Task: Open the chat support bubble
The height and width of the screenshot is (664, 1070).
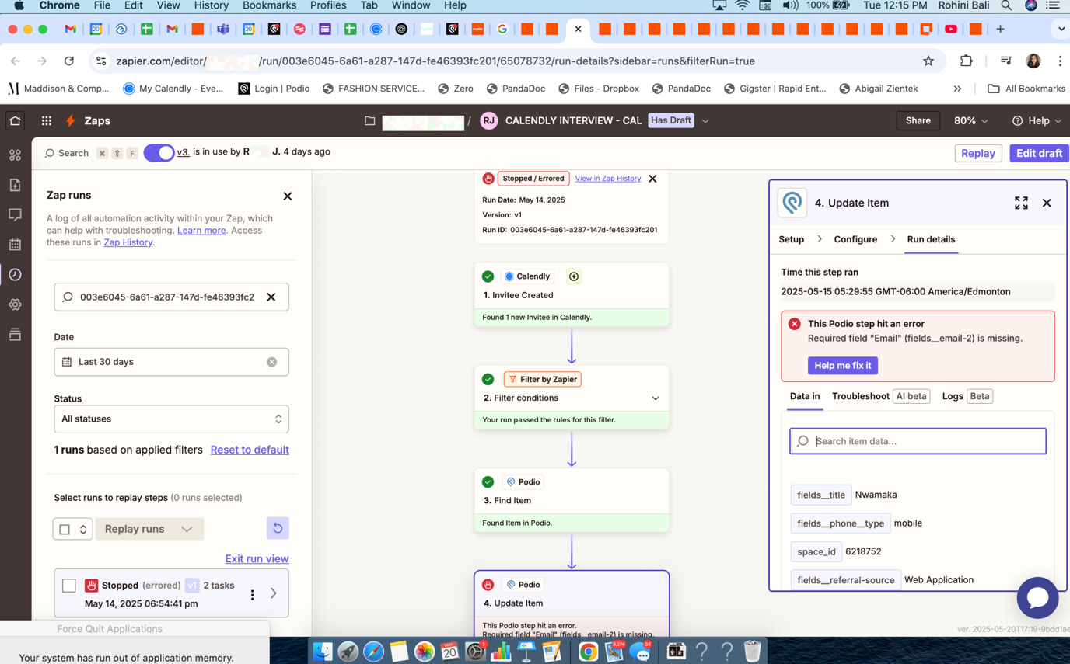Action: (x=1037, y=597)
